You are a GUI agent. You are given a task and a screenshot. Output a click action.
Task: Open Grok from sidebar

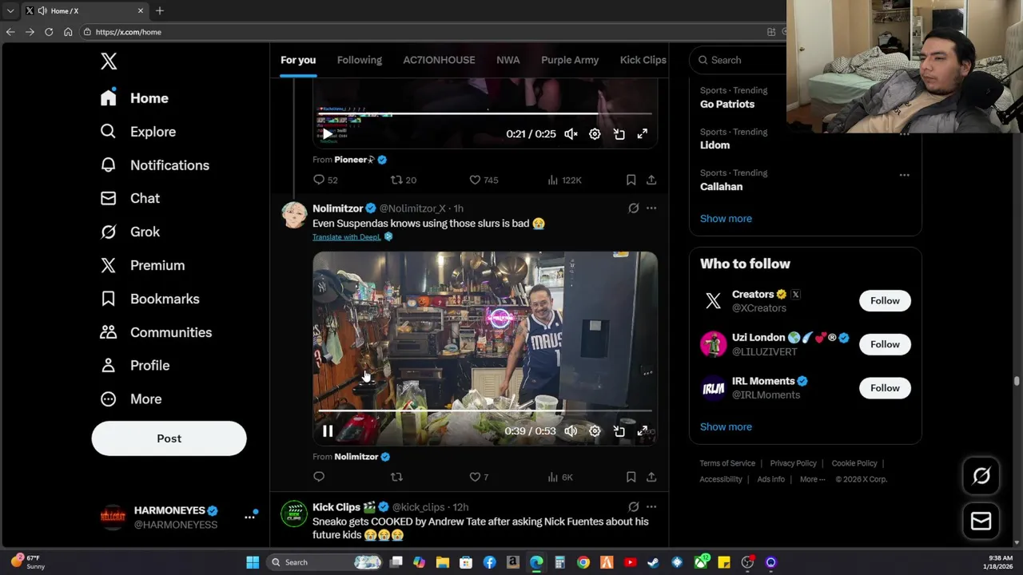129,232
